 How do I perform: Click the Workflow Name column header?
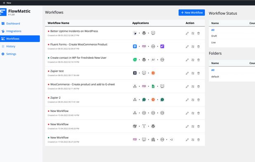58,23
